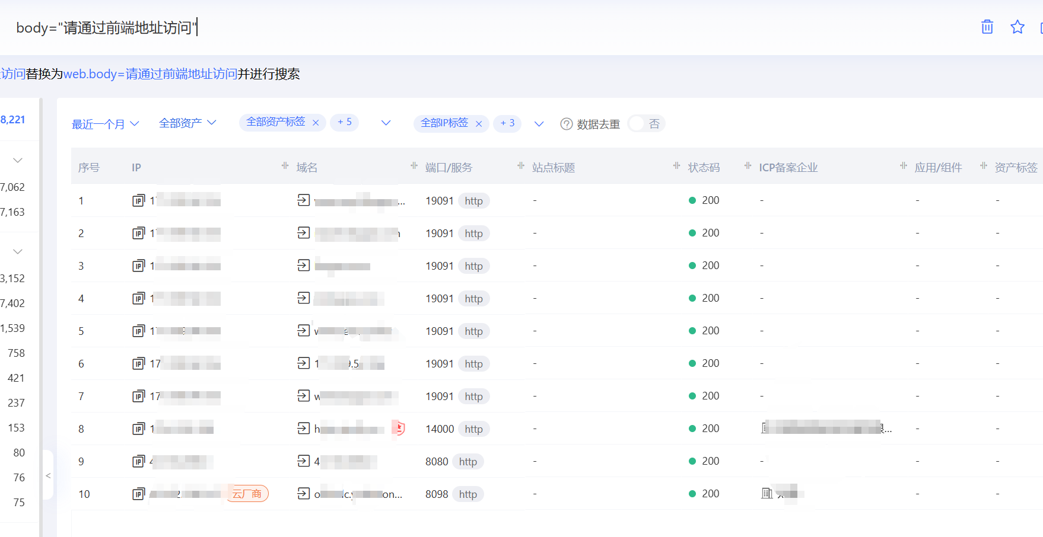Expand hidden asset tags with the chevron after +5

tap(386, 123)
